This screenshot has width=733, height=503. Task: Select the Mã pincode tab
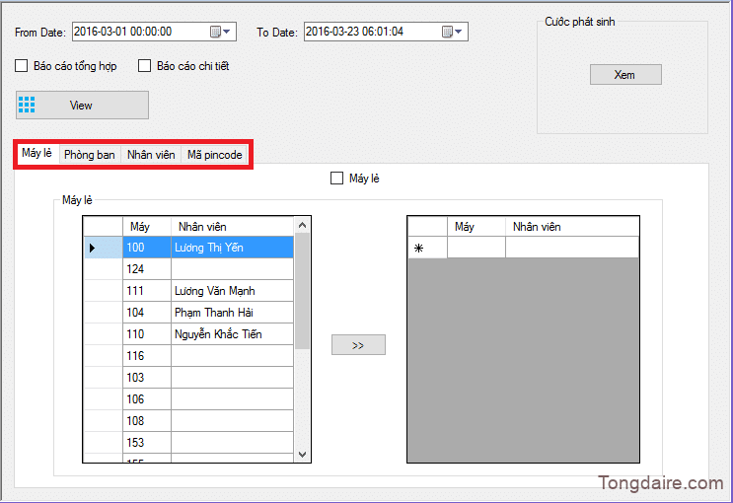point(214,155)
